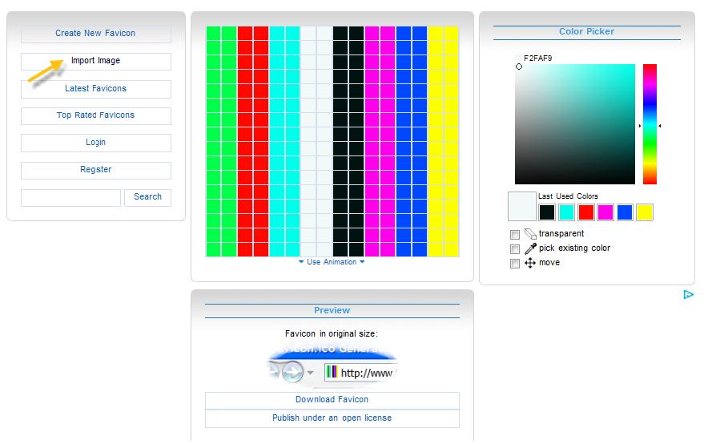Click inside the saturation gradient square

click(x=575, y=124)
